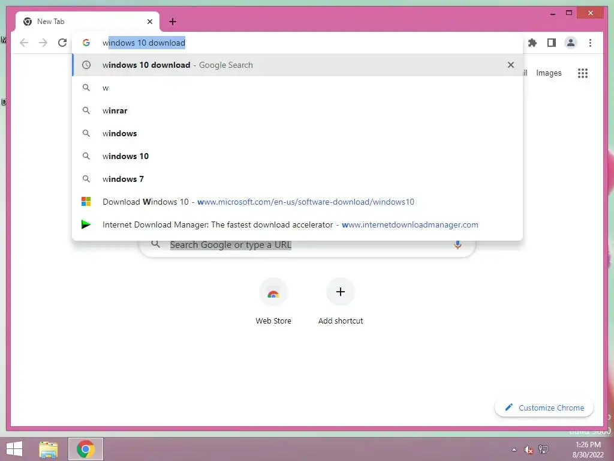The image size is (614, 461).
Task: Click the Chrome taskbar icon
Action: (86, 449)
